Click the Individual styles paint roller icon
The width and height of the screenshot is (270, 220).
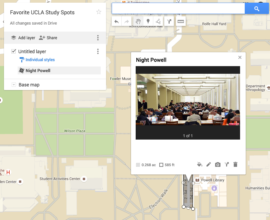pyautogui.click(x=22, y=60)
